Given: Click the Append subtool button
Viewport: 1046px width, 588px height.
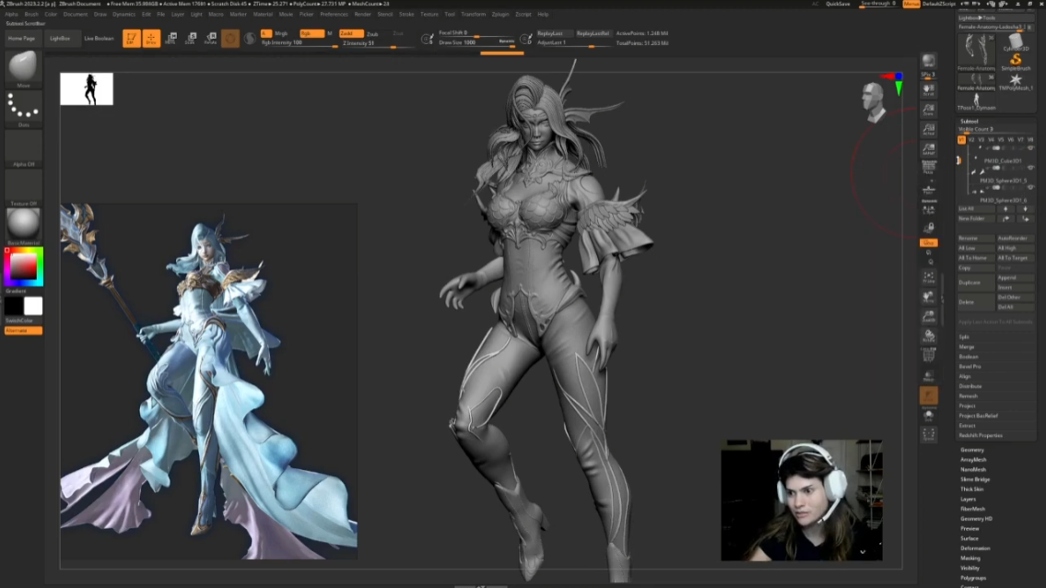Looking at the screenshot, I should (1015, 277).
